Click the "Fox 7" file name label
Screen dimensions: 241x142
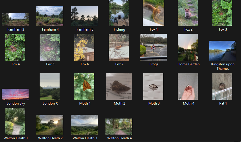pyautogui.click(x=119, y=64)
